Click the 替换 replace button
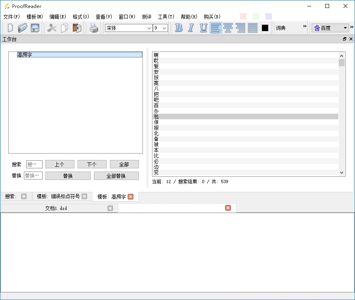The image size is (355, 300). 68,176
